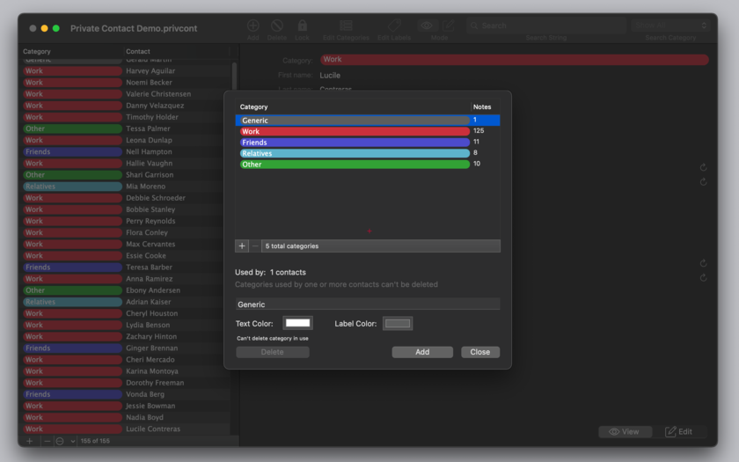The width and height of the screenshot is (739, 462).
Task: Click the category name field containing Generic
Action: pyautogui.click(x=367, y=304)
